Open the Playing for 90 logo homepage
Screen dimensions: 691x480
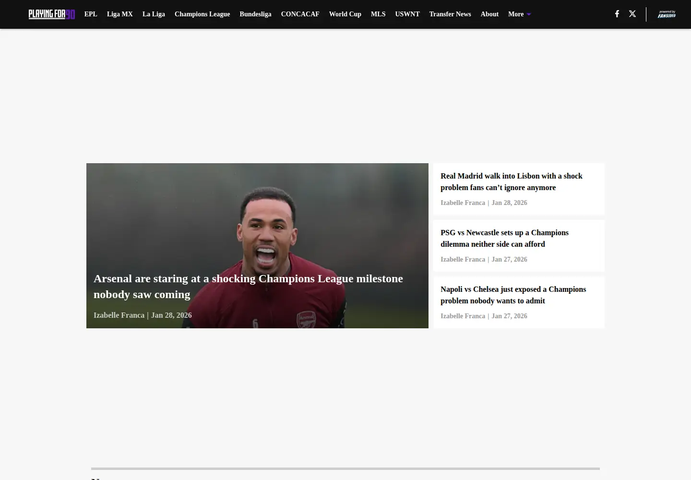(52, 14)
